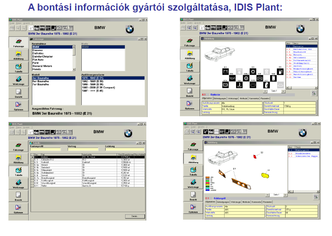Go to next page arrow in Kühlergrill window
This screenshot has height=236, width=332.
point(286,195)
